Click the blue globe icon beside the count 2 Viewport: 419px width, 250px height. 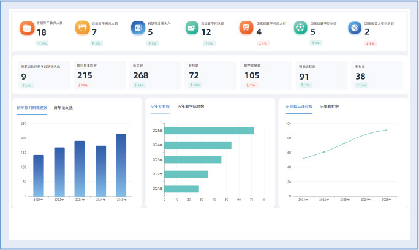(x=355, y=29)
